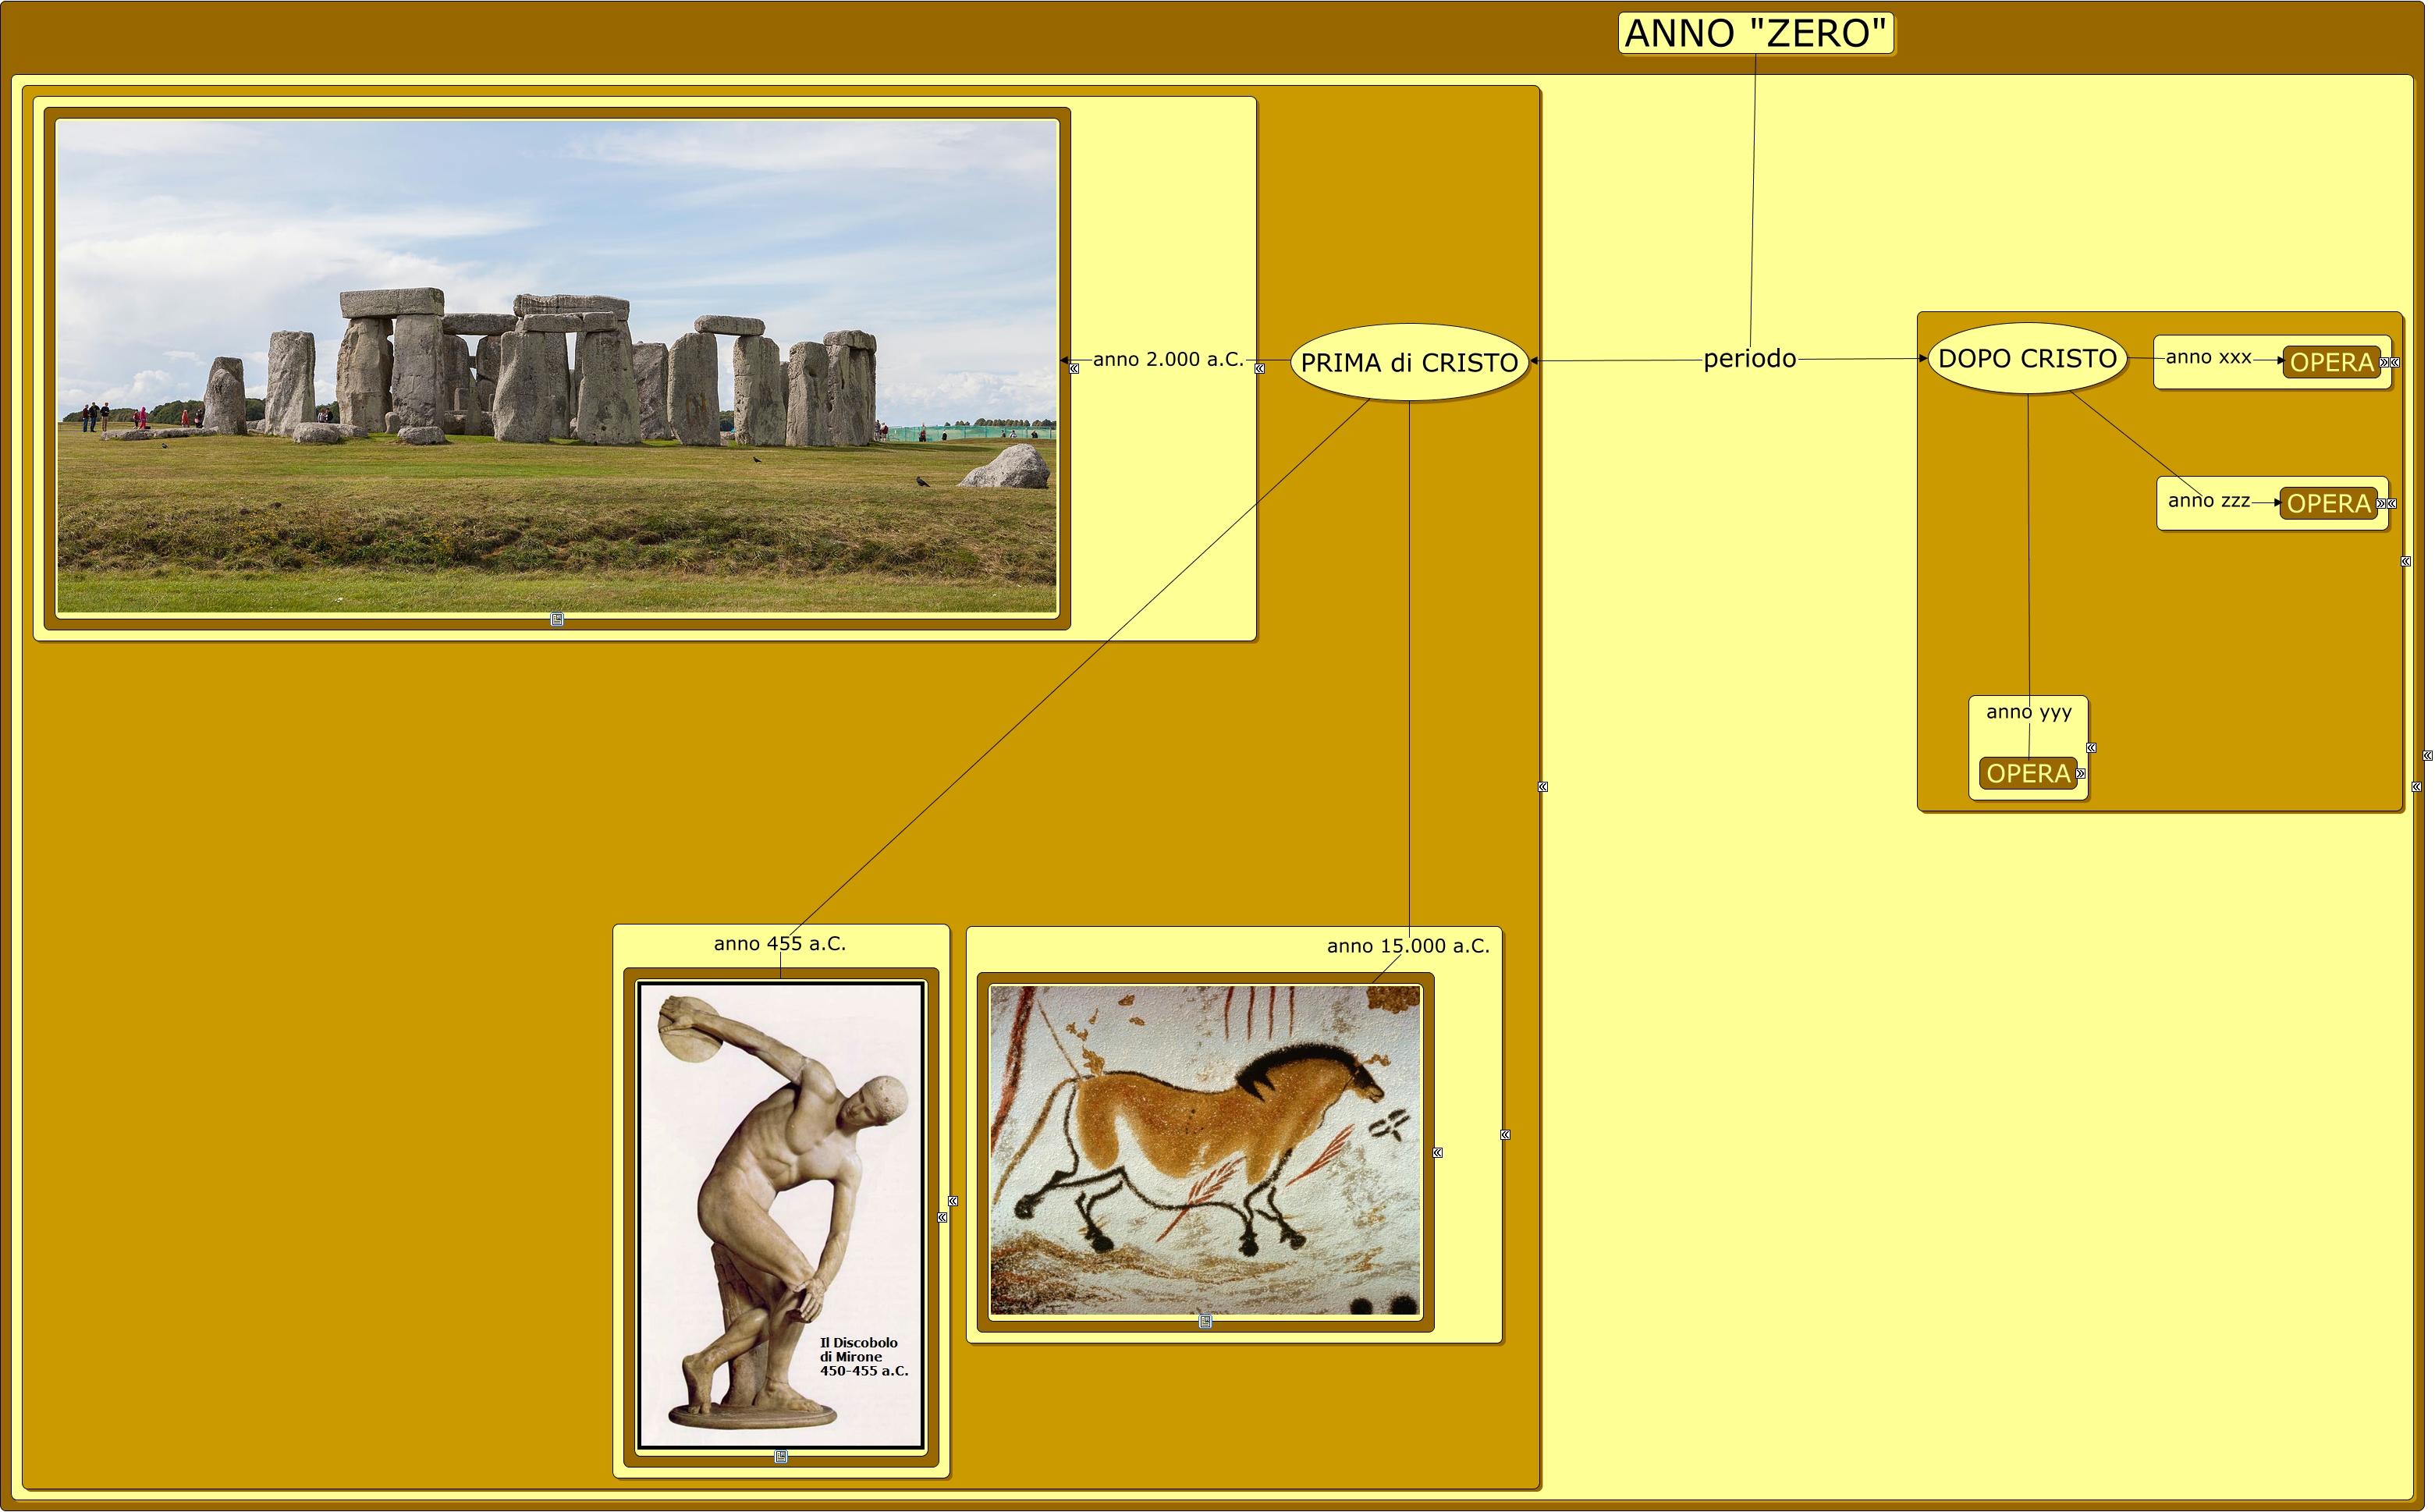The height and width of the screenshot is (1512, 2435).
Task: Select the DOPO CRISTO oval concept
Action: (x=2027, y=359)
